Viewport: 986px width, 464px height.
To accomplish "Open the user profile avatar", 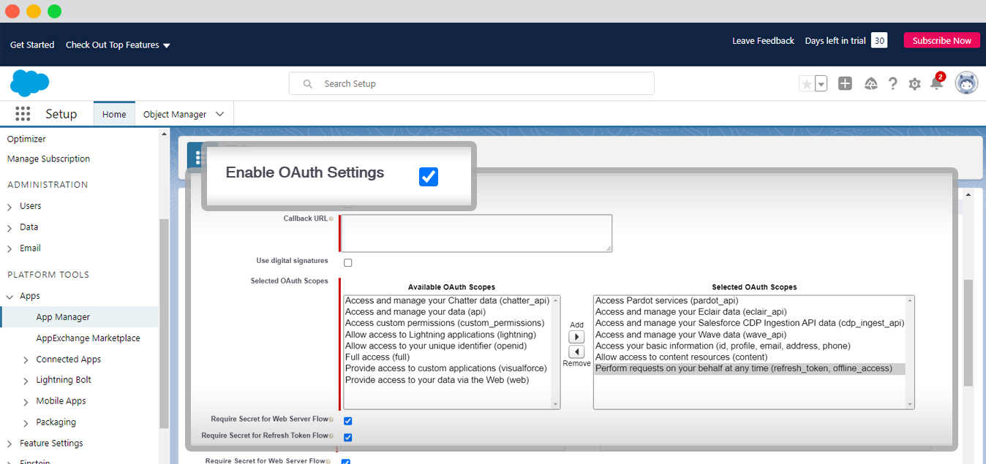I will (x=966, y=83).
